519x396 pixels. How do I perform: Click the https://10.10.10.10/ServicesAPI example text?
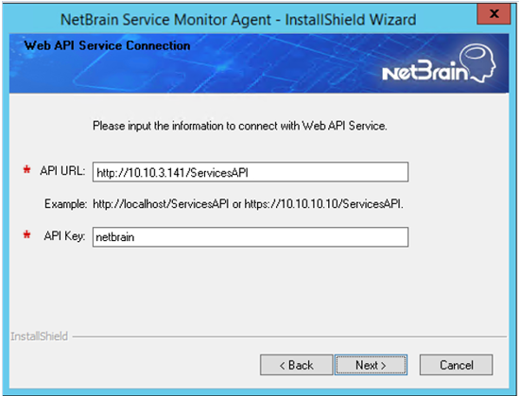pyautogui.click(x=323, y=204)
